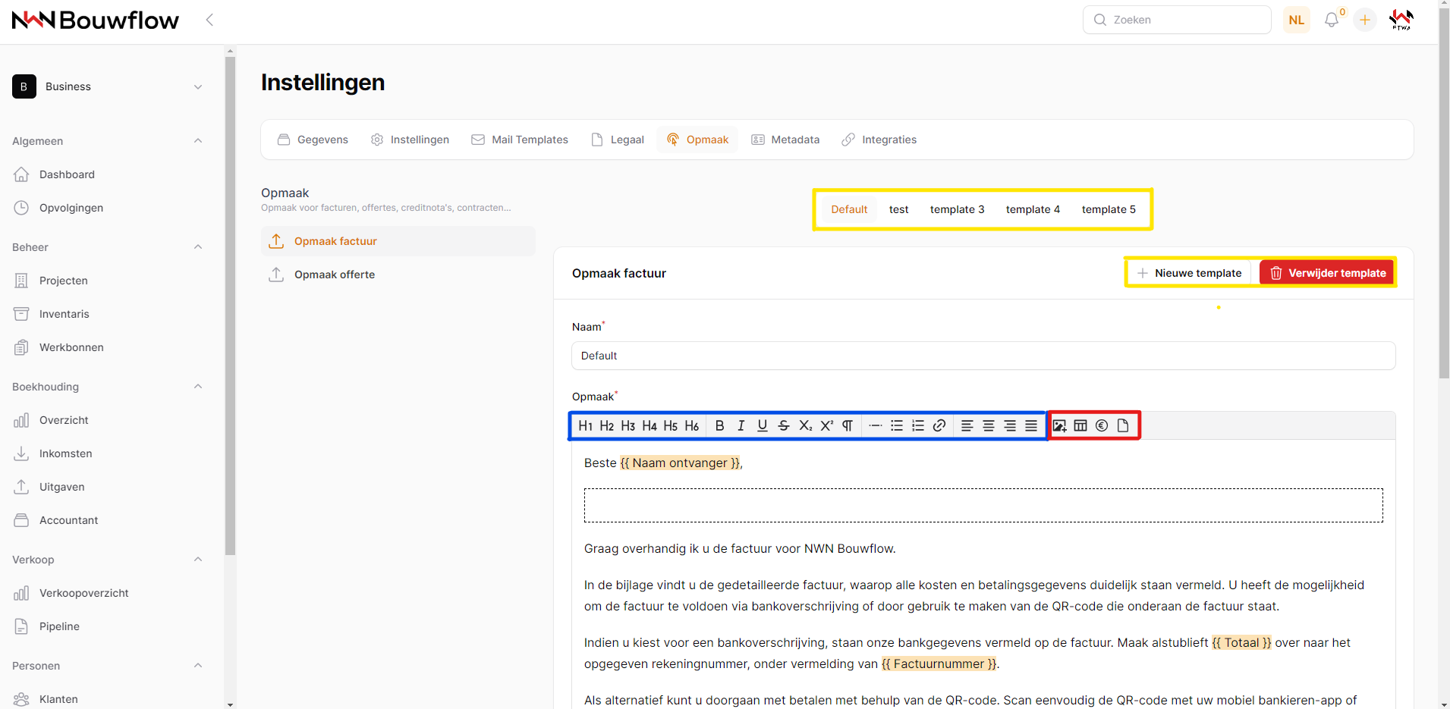Insert a table using the table icon

[x=1080, y=425]
